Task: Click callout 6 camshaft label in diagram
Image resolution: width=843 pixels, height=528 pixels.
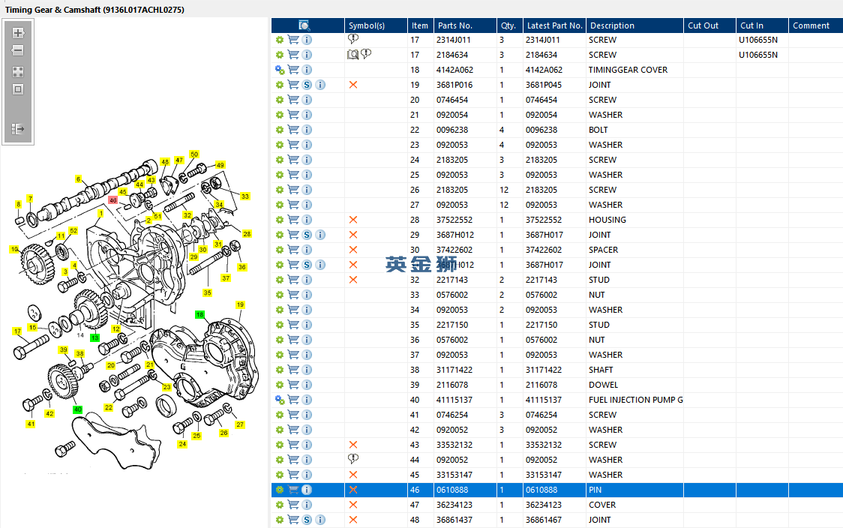Action: [x=78, y=179]
